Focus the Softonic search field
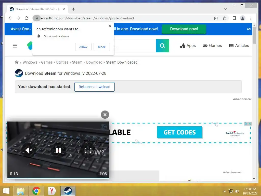 (x=135, y=46)
